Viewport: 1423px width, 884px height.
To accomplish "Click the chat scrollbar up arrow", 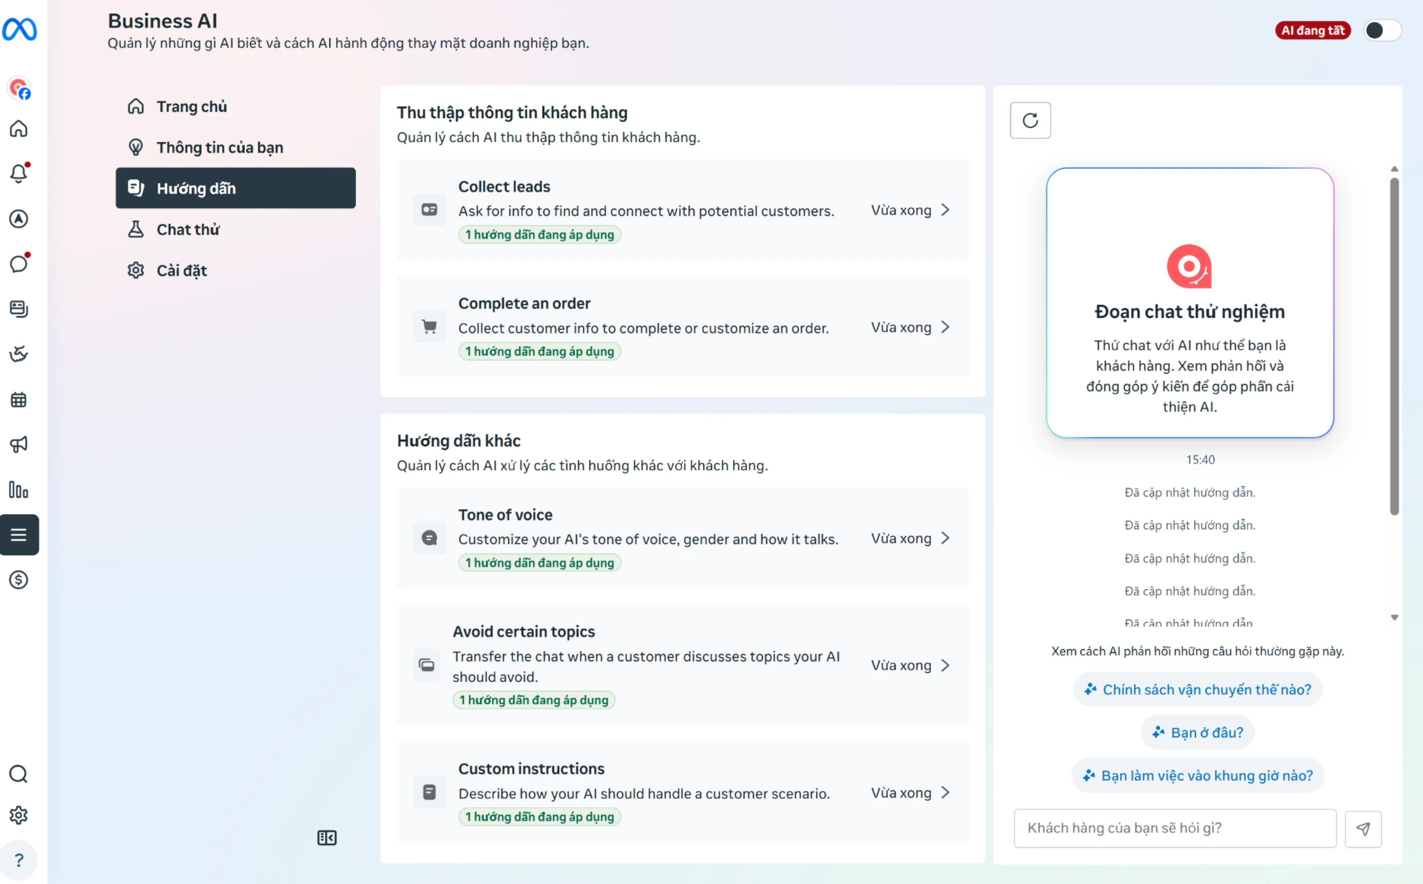I will [x=1394, y=169].
